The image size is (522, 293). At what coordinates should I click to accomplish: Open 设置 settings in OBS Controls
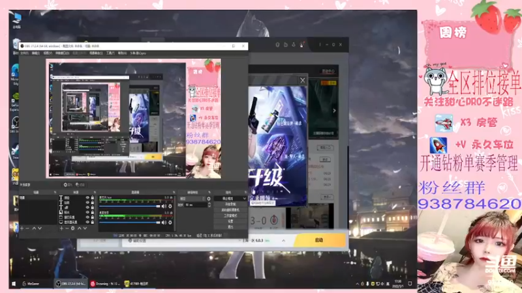tap(230, 221)
